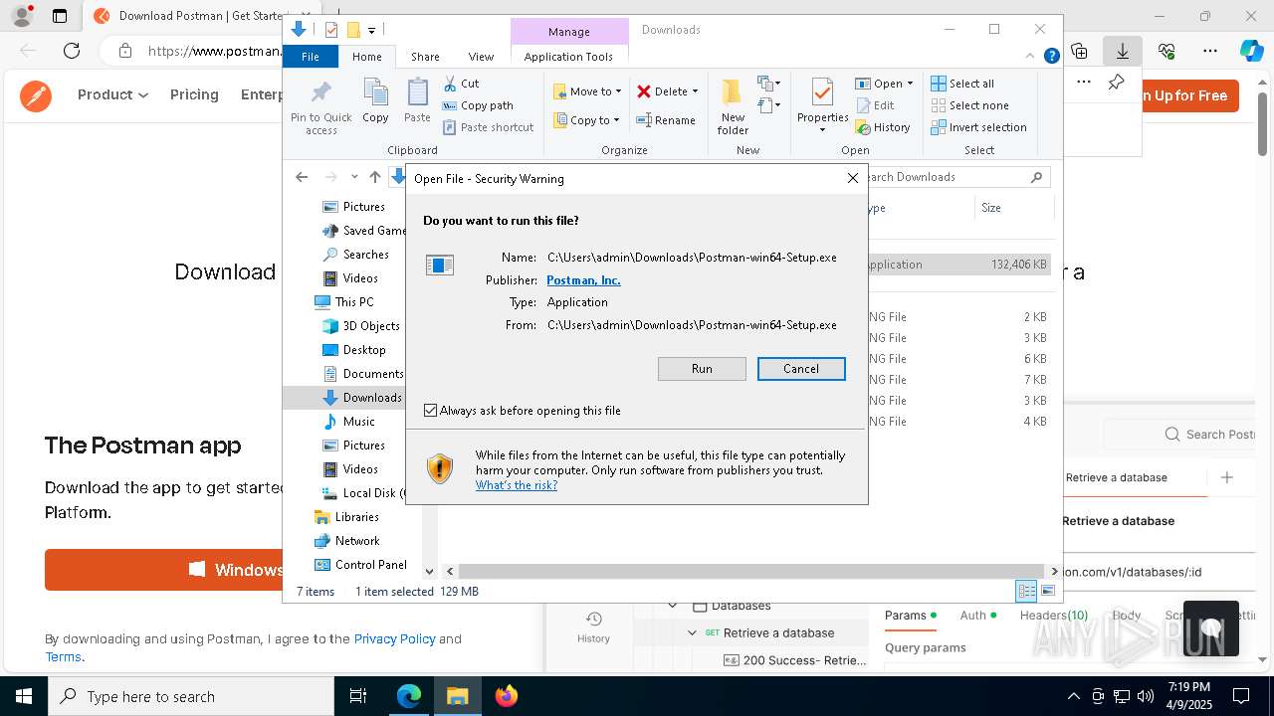Click Search Downloads input box
The width and height of the screenshot is (1274, 716).
coord(951,177)
